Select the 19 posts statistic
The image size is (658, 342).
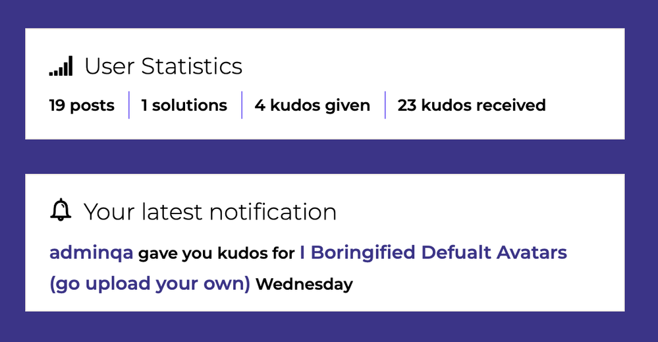(82, 105)
